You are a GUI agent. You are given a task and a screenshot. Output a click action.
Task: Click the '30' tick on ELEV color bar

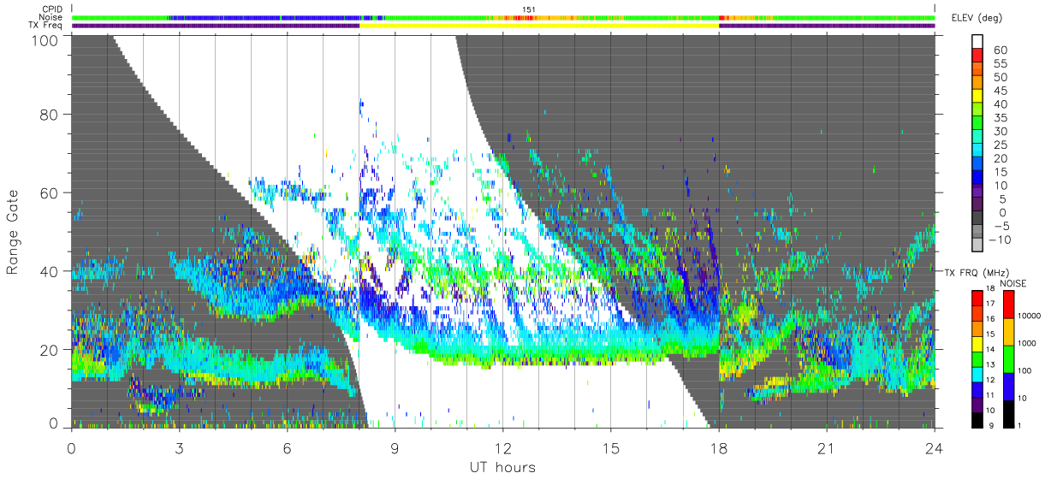click(1000, 132)
